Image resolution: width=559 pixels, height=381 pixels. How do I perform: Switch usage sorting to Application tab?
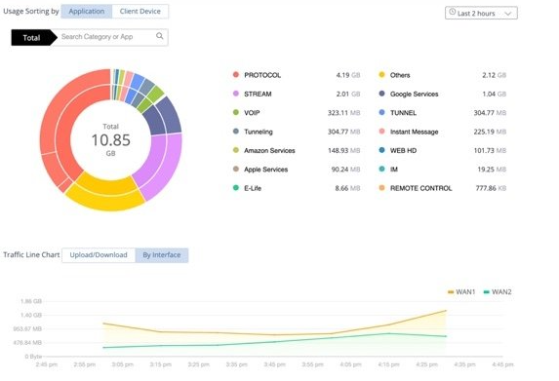tap(87, 12)
